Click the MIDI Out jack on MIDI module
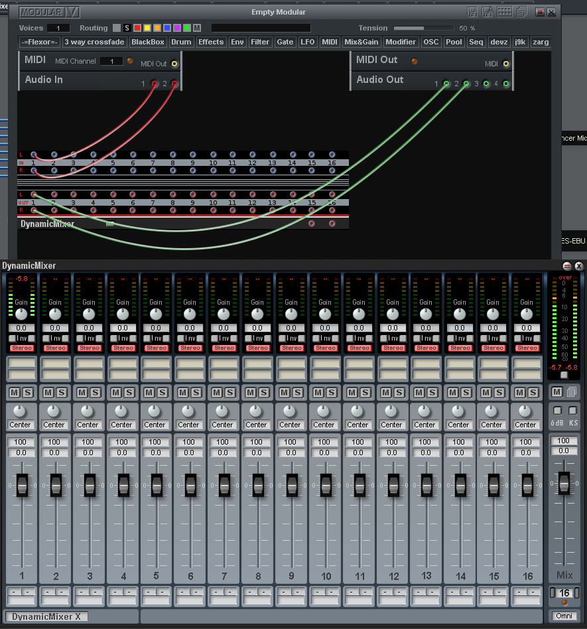This screenshot has height=629, width=587. click(174, 64)
